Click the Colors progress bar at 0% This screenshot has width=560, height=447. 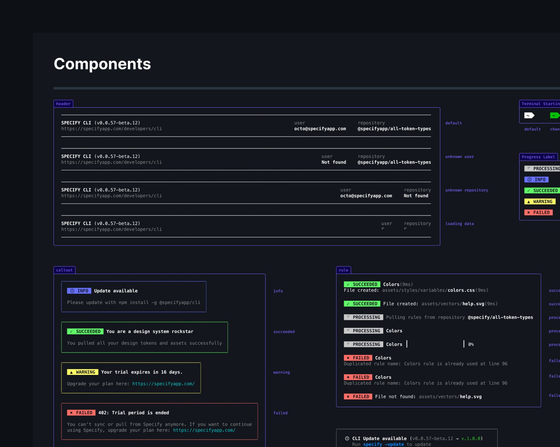[435, 344]
